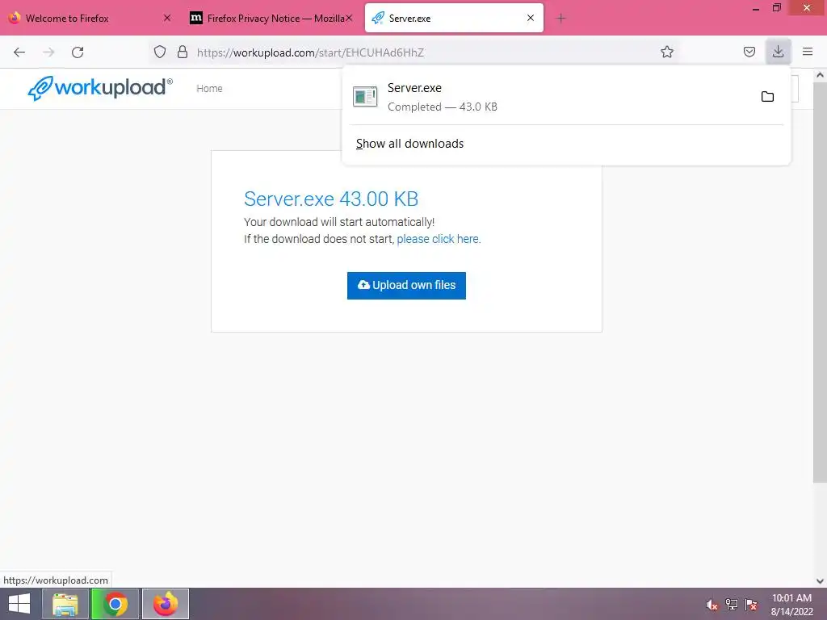827x620 pixels.
Task: Select the Server.exe tab
Action: (x=454, y=18)
